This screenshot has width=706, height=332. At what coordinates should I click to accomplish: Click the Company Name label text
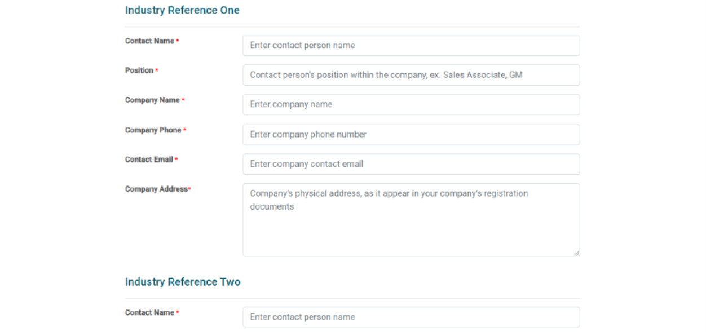[152, 100]
